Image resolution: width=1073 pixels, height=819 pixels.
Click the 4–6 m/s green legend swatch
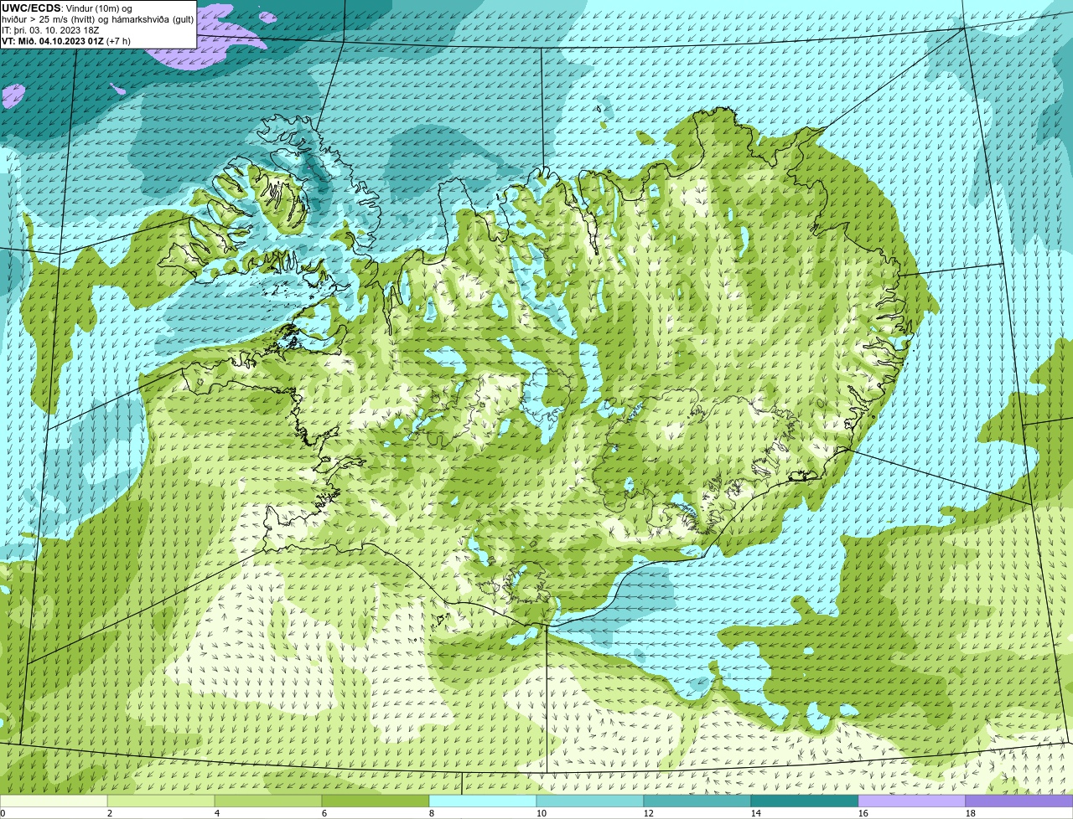pyautogui.click(x=268, y=801)
